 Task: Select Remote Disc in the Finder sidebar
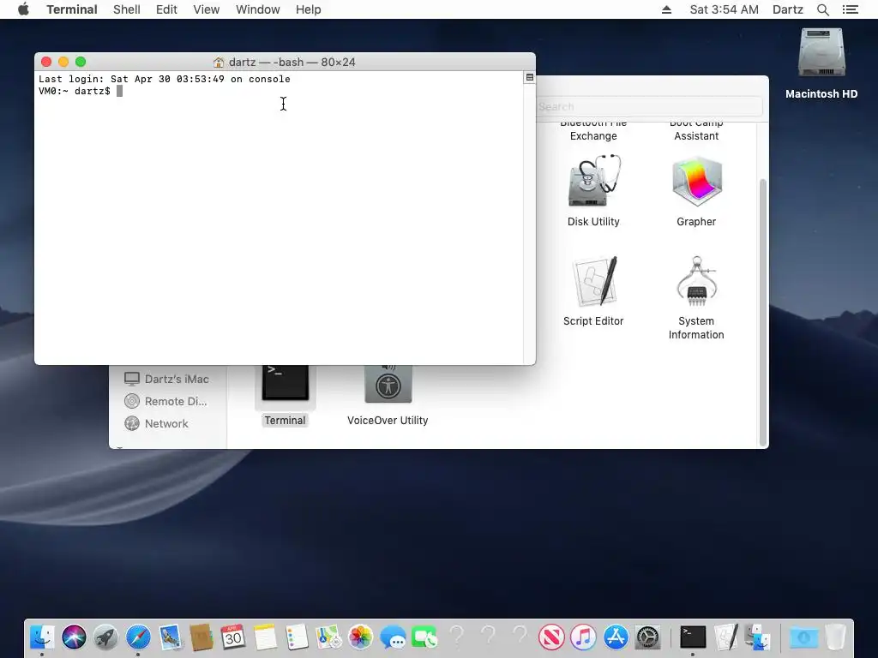coord(166,401)
